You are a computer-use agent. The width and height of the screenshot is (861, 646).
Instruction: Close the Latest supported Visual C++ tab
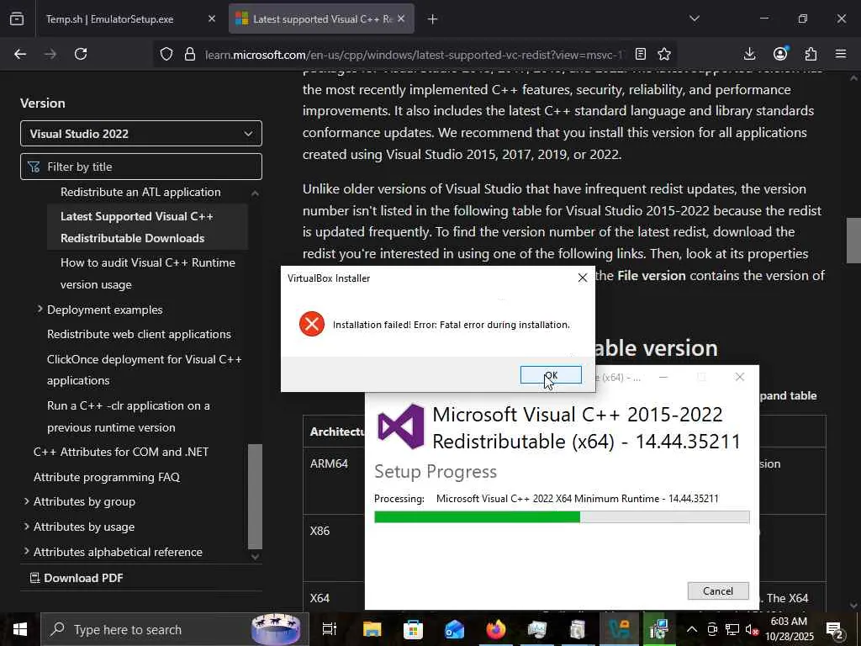(401, 19)
